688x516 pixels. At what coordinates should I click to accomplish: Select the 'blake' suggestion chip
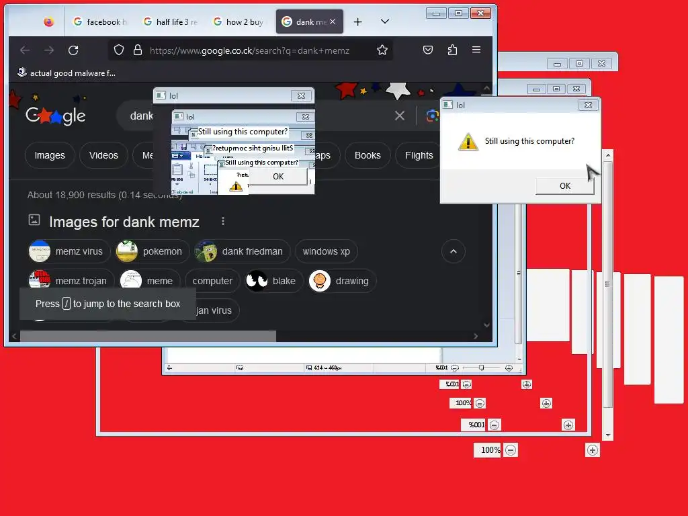coord(274,281)
